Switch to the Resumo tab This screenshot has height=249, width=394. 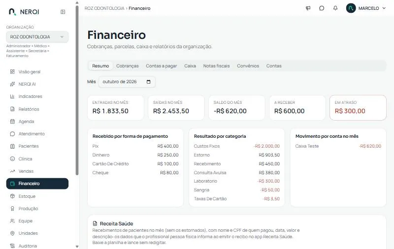coord(100,66)
